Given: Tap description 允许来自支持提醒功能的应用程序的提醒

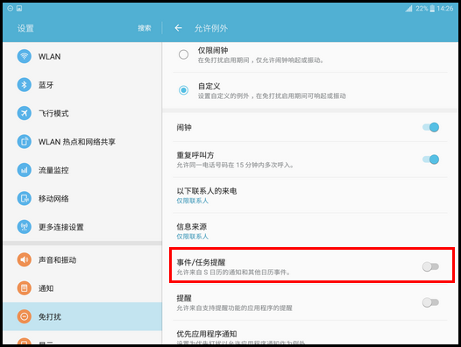Looking at the screenshot, I should pyautogui.click(x=234, y=308).
